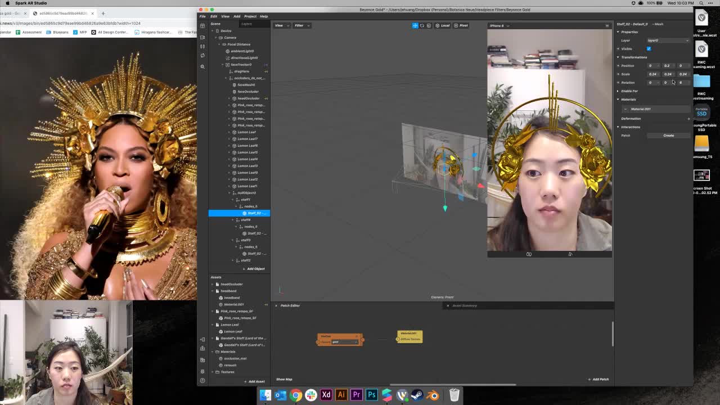This screenshot has width=720, height=405.
Task: Close the Patch Editor panel
Action: [x=276, y=305]
